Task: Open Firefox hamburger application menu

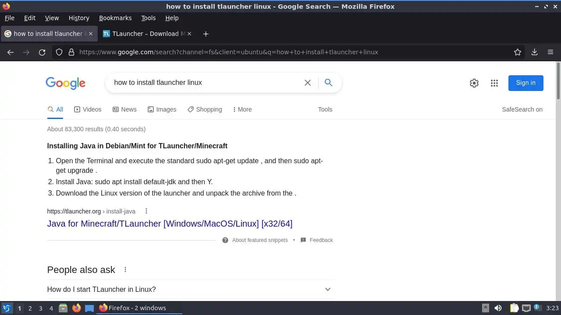Action: pyautogui.click(x=550, y=52)
